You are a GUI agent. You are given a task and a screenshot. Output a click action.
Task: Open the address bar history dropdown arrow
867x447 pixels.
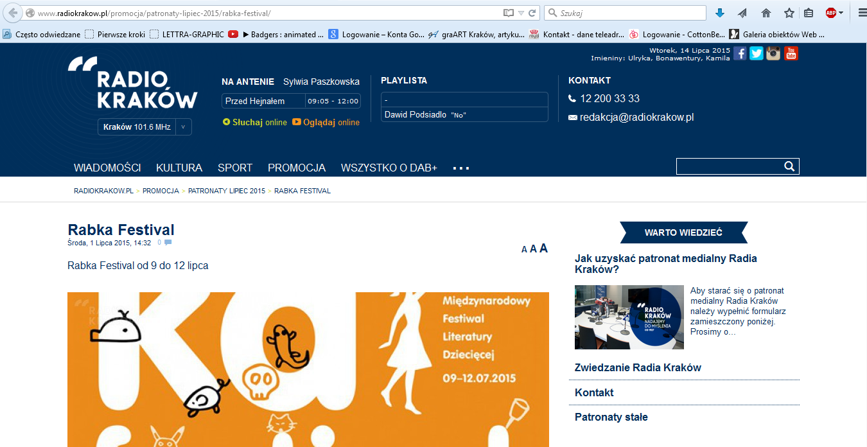[521, 13]
